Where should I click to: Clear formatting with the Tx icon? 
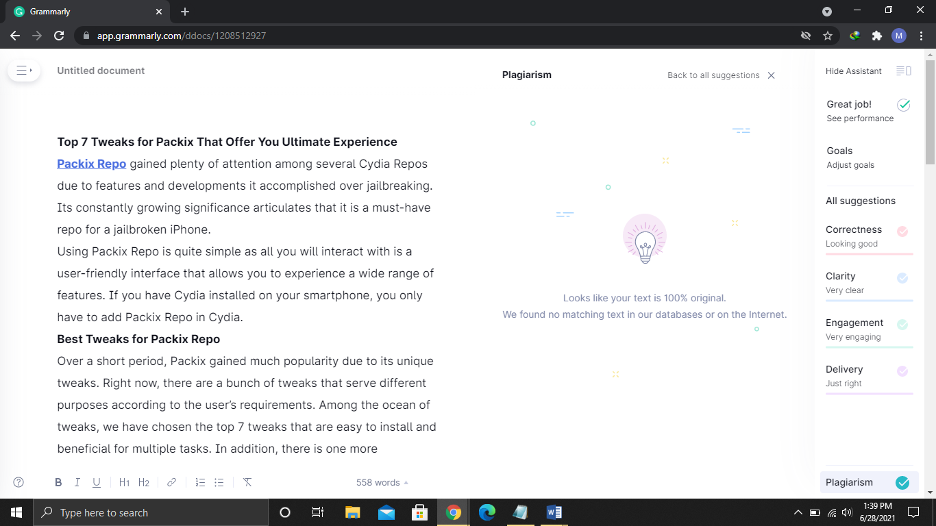point(247,482)
